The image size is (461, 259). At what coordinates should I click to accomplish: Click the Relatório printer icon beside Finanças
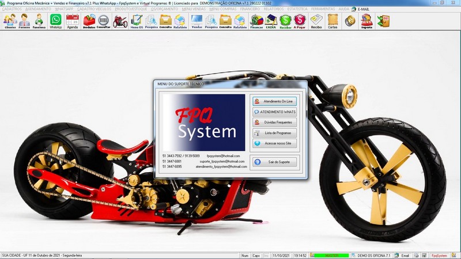[240, 21]
